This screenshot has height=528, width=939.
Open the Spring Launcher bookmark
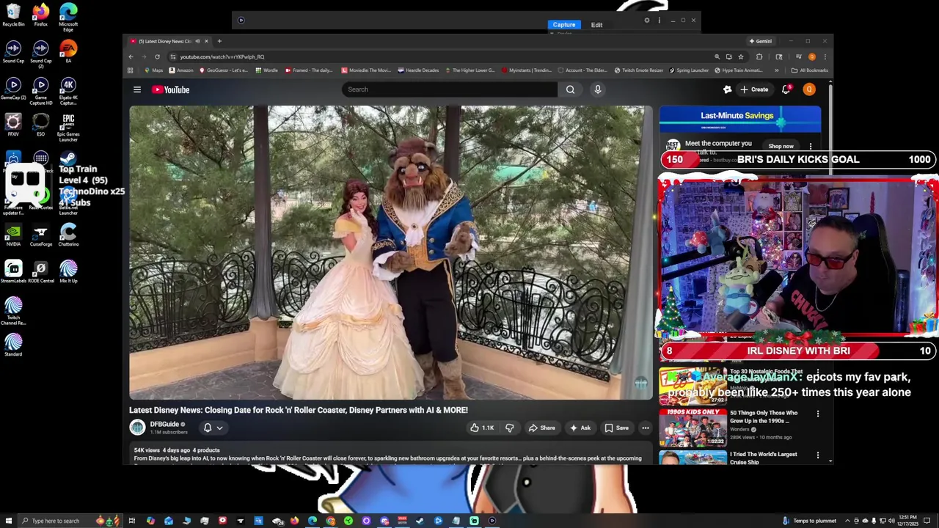[x=688, y=70]
